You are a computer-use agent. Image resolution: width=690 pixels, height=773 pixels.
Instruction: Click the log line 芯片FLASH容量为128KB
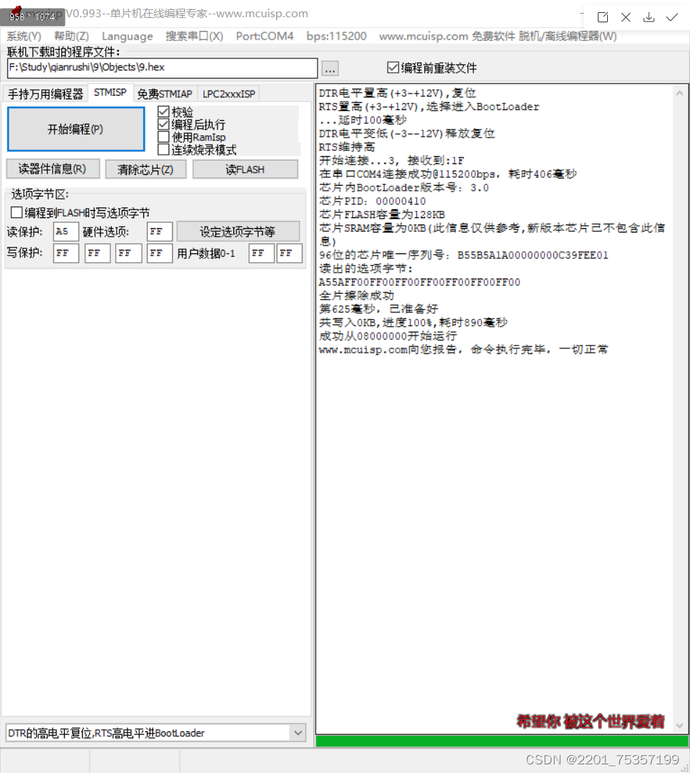[x=382, y=214]
